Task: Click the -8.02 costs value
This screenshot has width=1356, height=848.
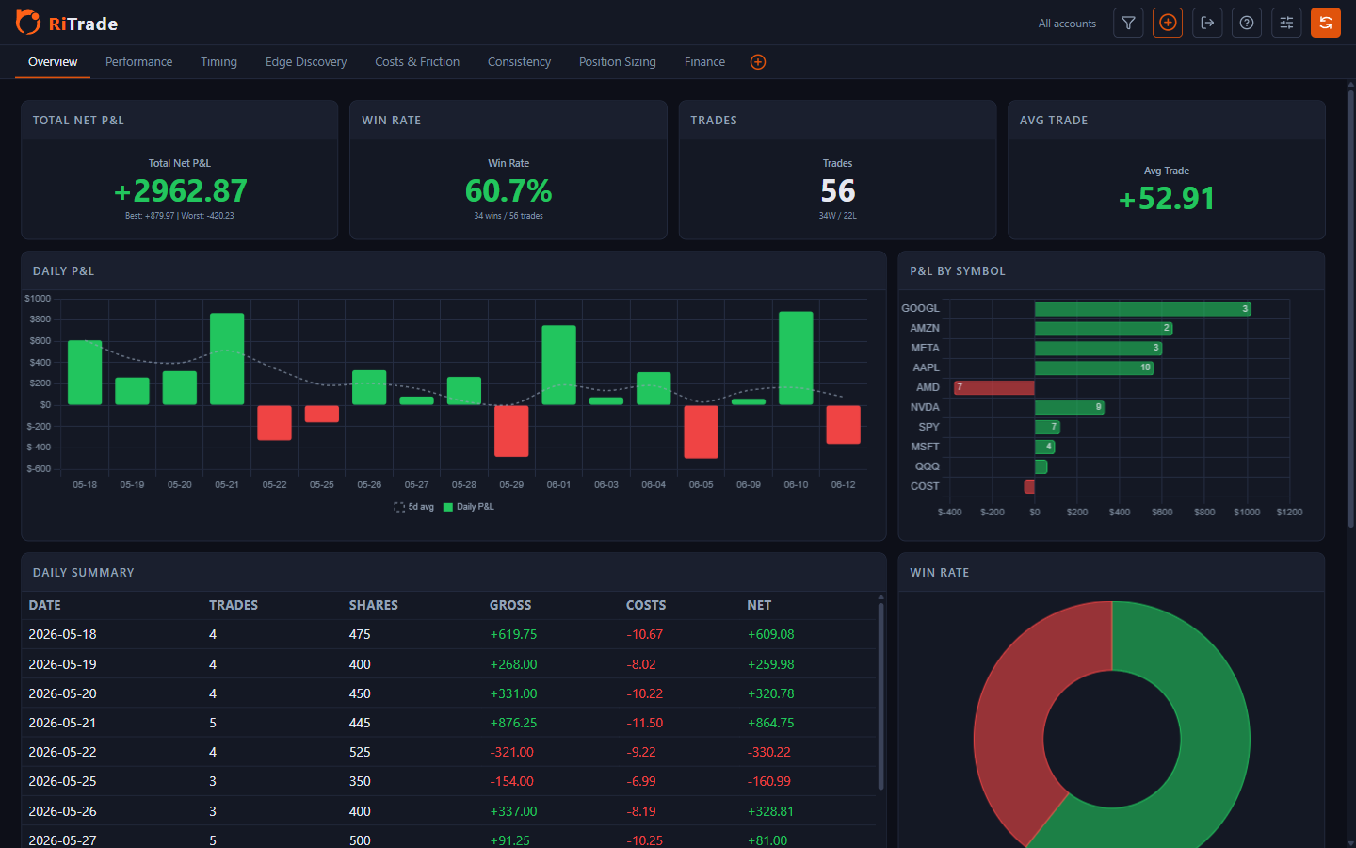Action: tap(641, 664)
